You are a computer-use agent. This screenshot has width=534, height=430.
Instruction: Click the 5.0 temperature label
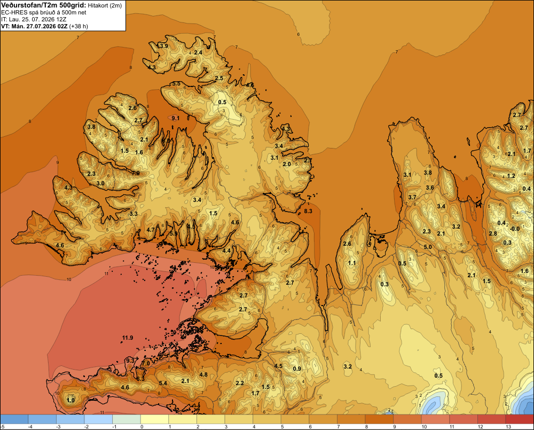pyautogui.click(x=428, y=247)
